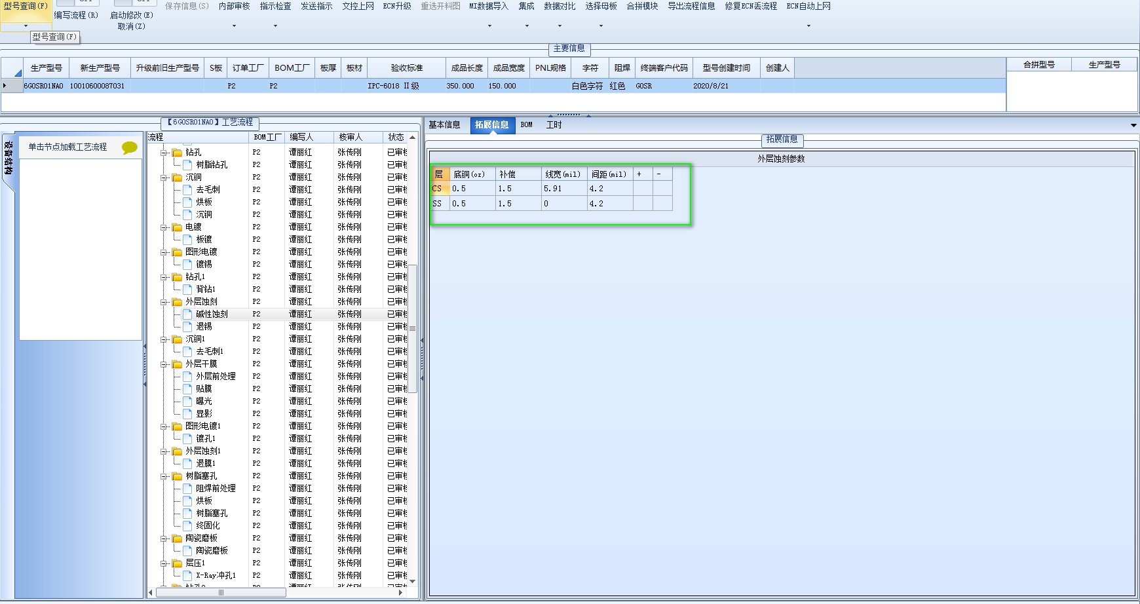This screenshot has width=1140, height=604.
Task: Click the 启动修改(E) toolbar button
Action: point(132,15)
